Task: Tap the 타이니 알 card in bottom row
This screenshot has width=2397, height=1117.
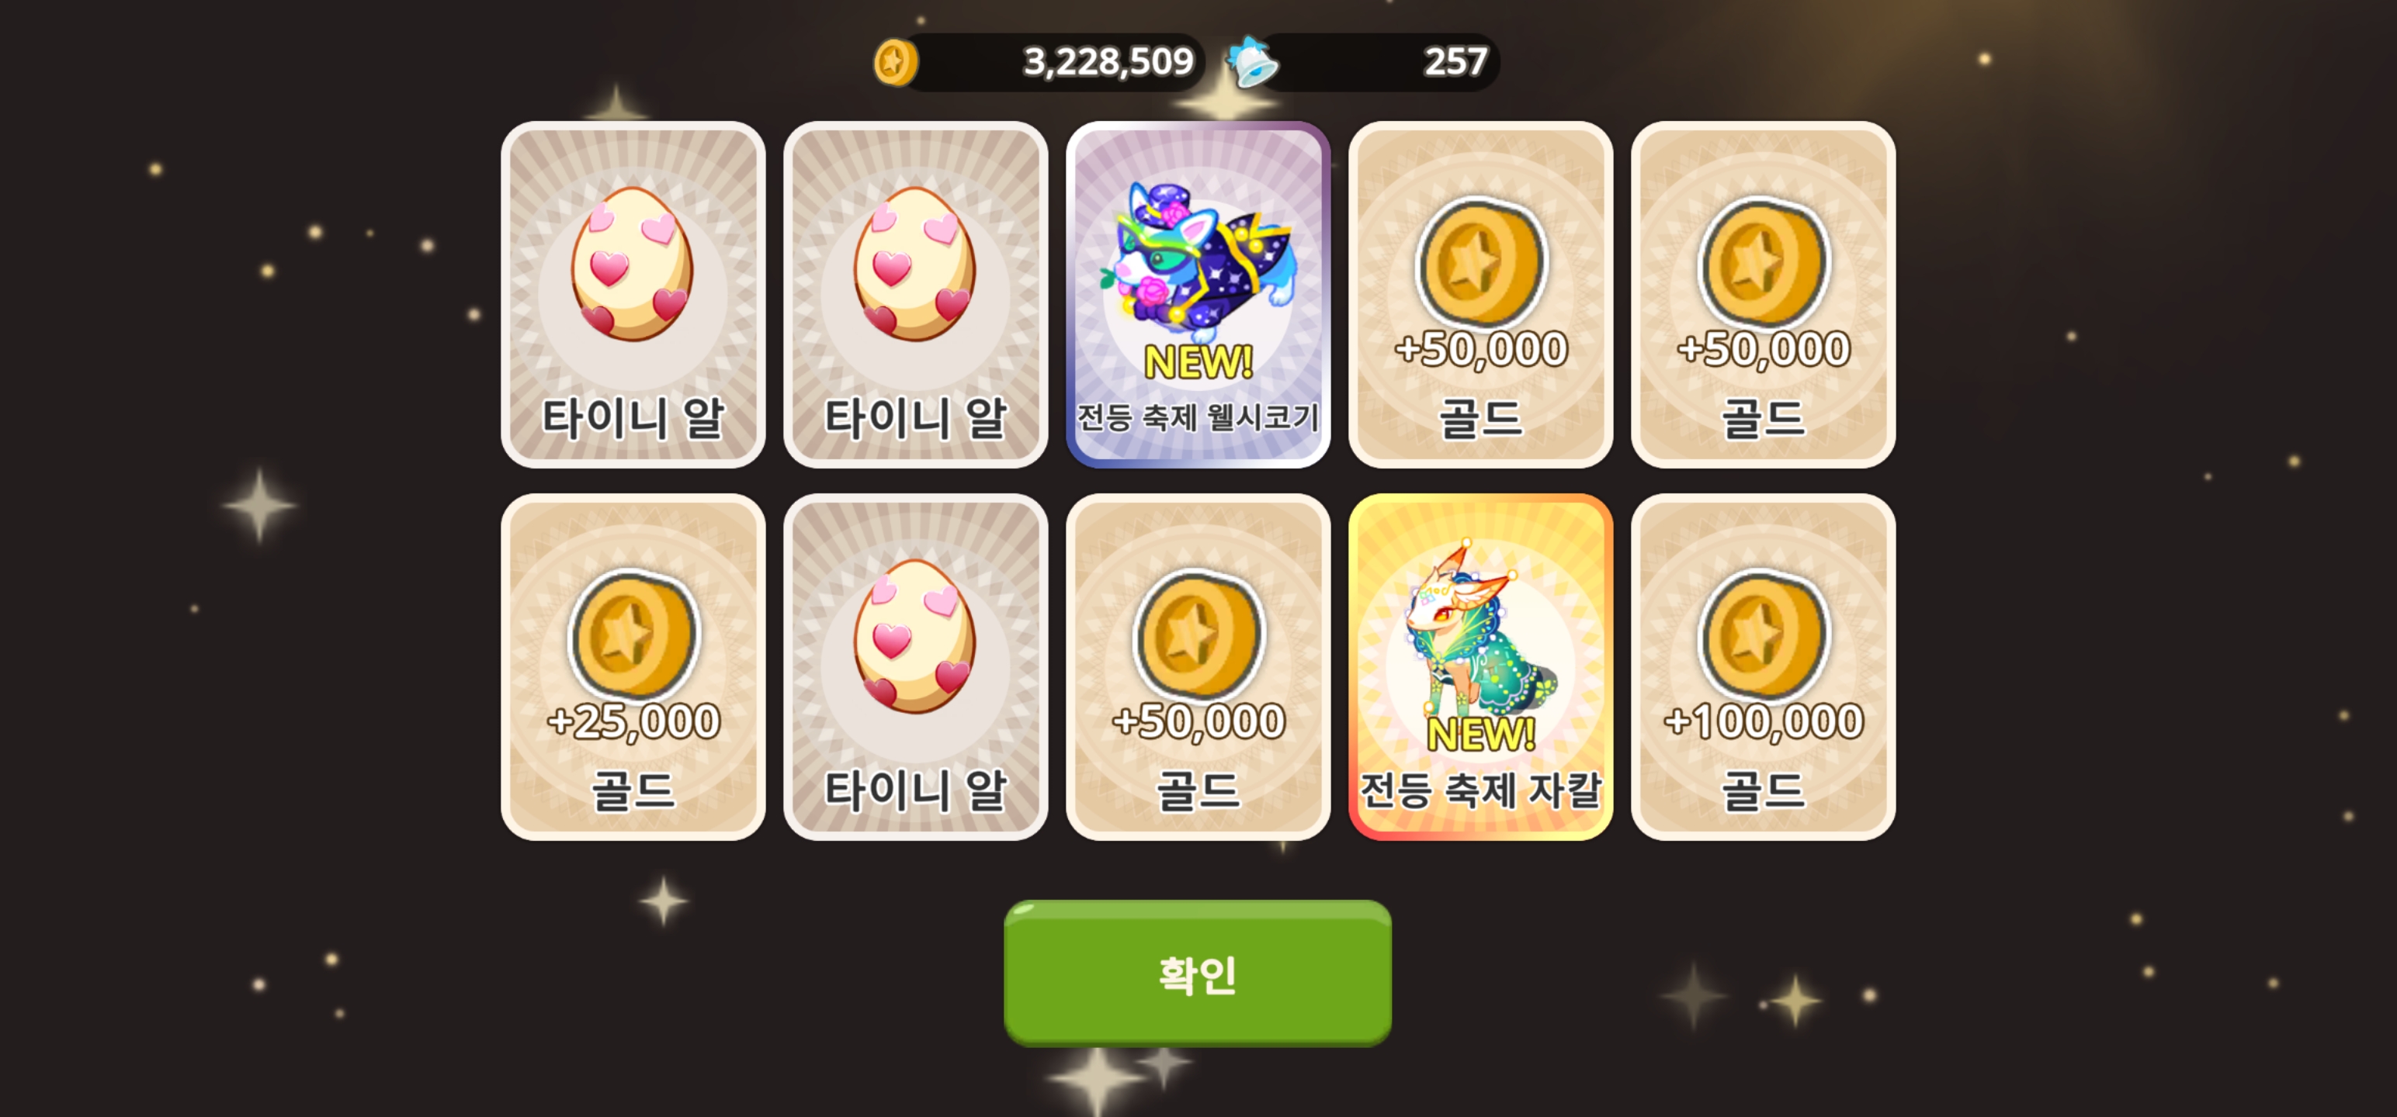Action: 916,667
